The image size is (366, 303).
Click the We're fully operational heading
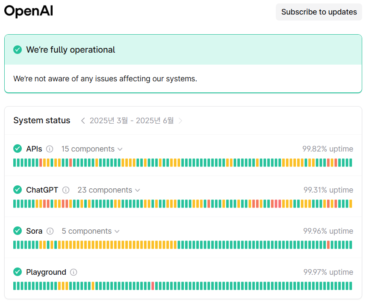point(71,50)
